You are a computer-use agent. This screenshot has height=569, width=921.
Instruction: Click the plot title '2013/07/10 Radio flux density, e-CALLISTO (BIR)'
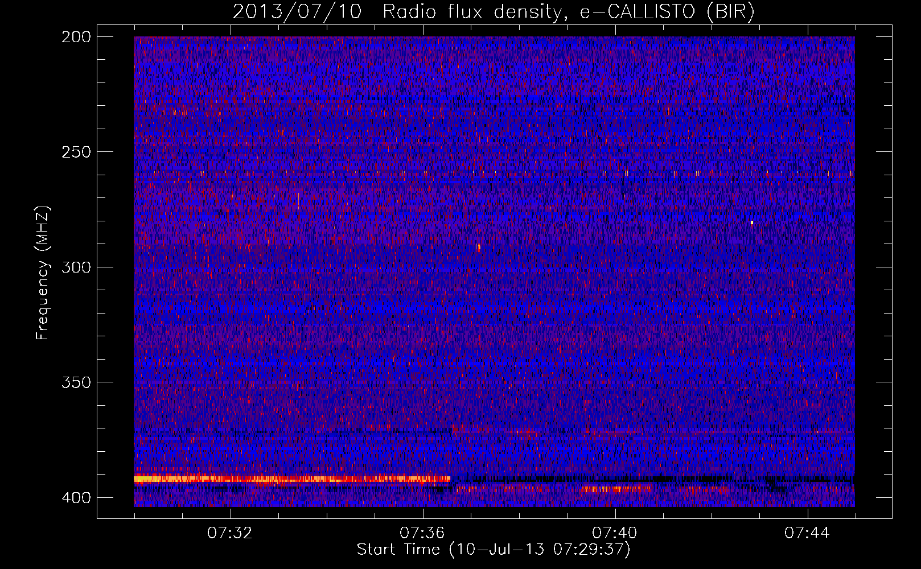point(494,11)
